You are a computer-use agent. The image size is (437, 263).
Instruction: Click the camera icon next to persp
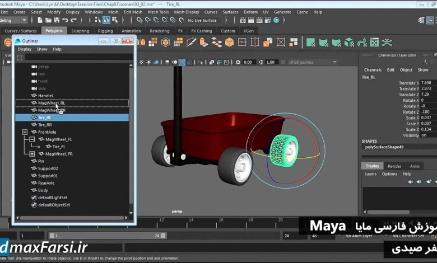pyautogui.click(x=34, y=67)
